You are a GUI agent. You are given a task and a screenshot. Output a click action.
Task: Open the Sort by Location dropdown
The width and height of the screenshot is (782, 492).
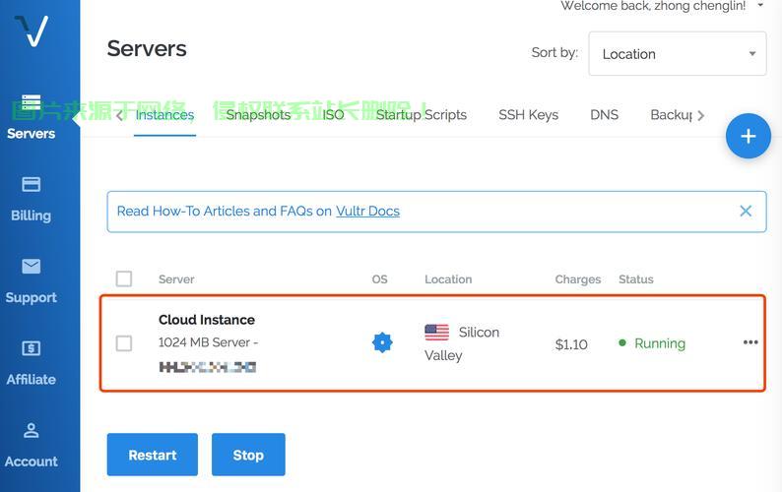click(677, 54)
